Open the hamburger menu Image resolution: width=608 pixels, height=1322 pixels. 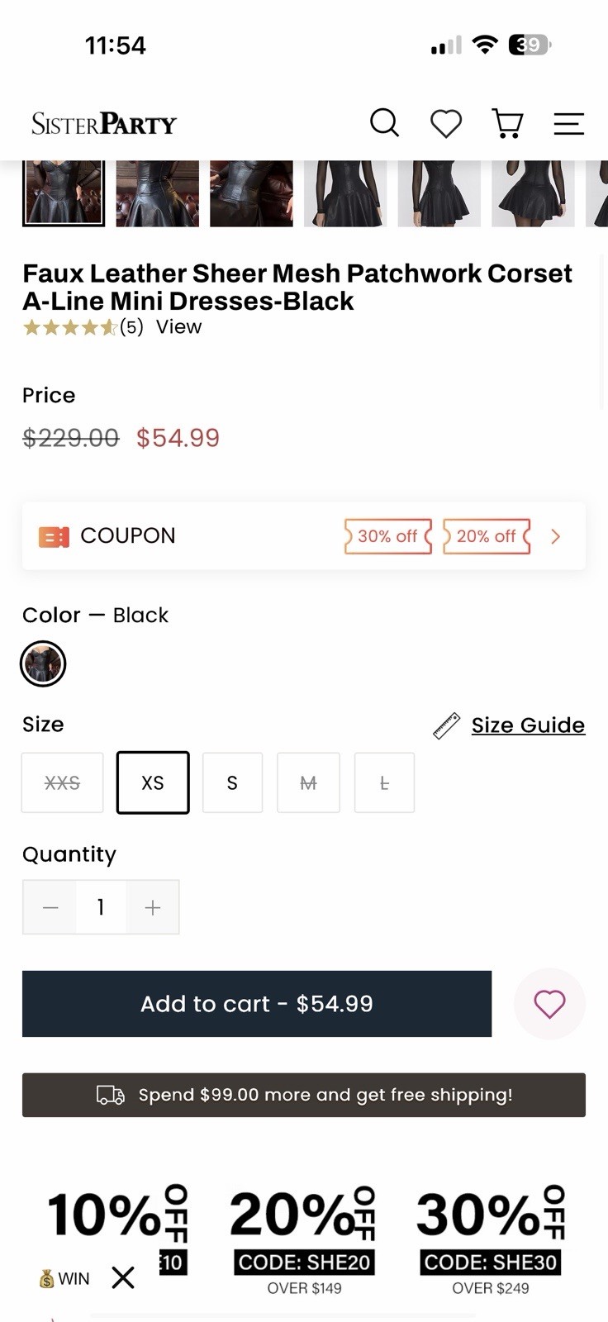(x=569, y=124)
